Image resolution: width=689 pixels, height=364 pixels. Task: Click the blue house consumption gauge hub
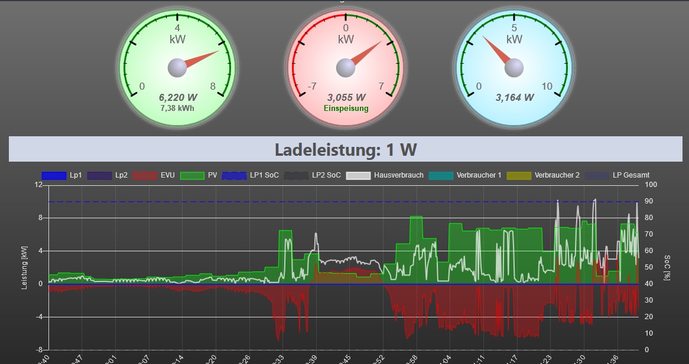pyautogui.click(x=514, y=68)
